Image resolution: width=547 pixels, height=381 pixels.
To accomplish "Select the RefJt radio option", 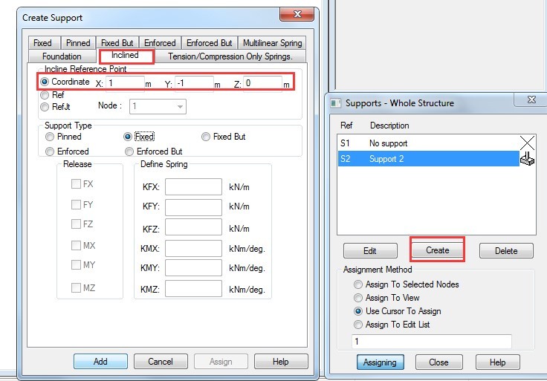I will click(x=56, y=107).
